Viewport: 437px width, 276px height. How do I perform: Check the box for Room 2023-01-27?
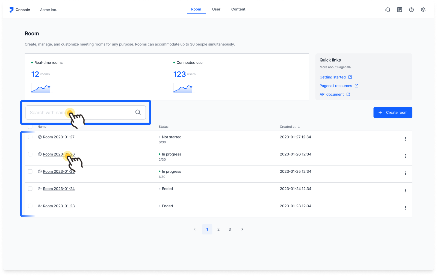pos(30,137)
